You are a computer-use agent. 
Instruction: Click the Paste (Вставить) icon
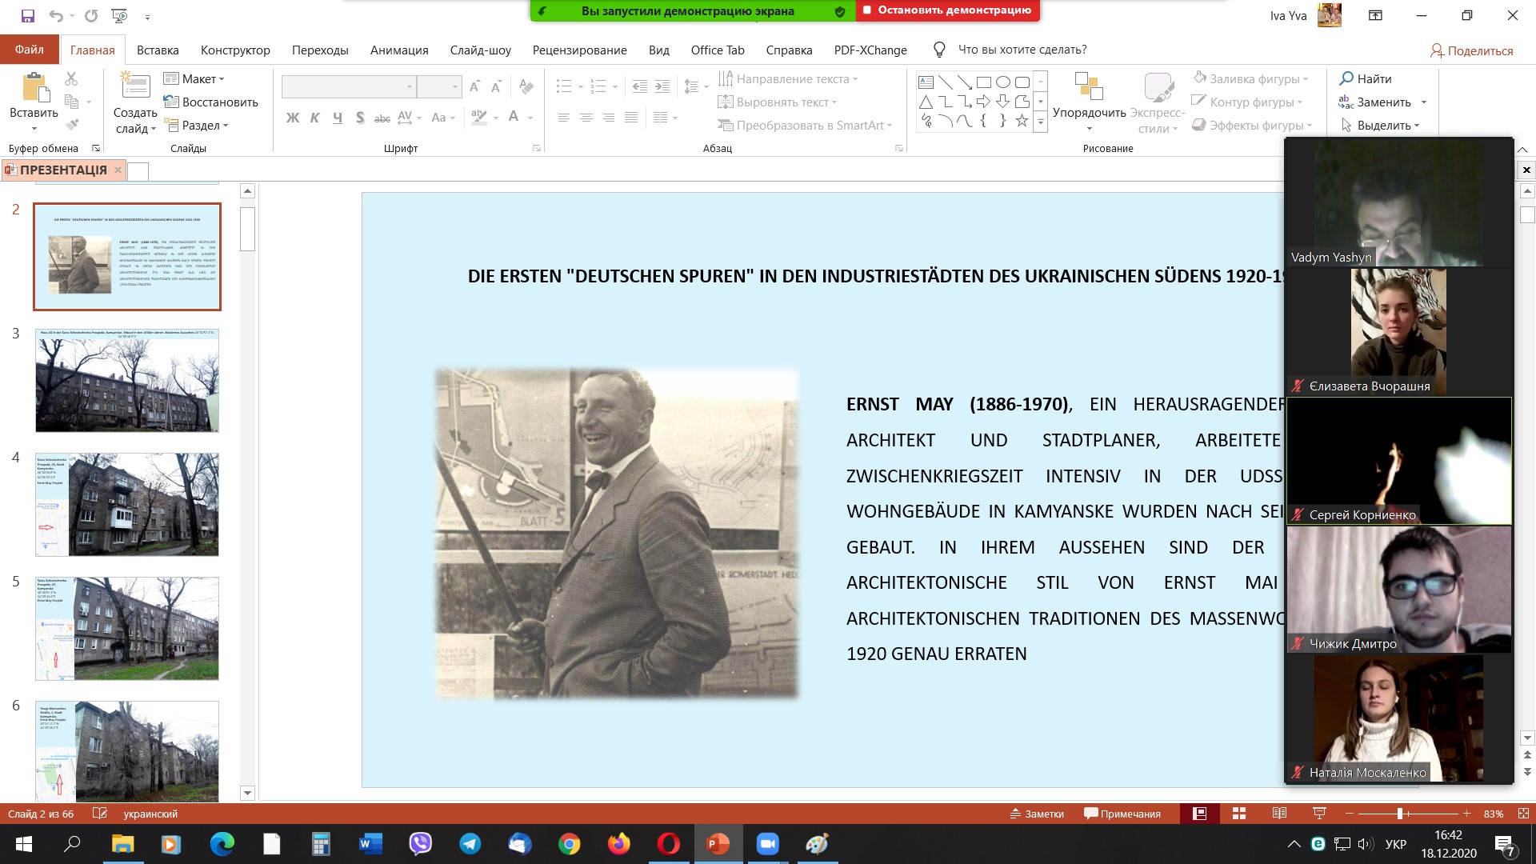[34, 87]
